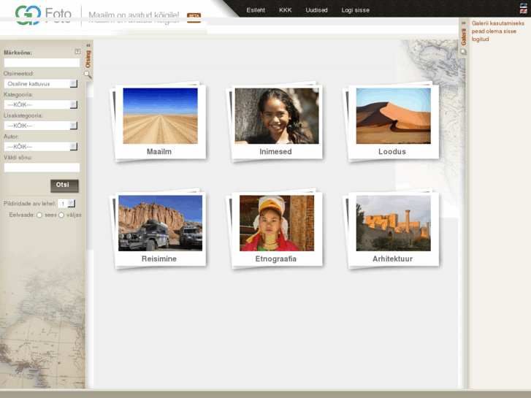Screen dimensions: 531x398
Task: Click the Etnograafia category label
Action: pyautogui.click(x=276, y=259)
